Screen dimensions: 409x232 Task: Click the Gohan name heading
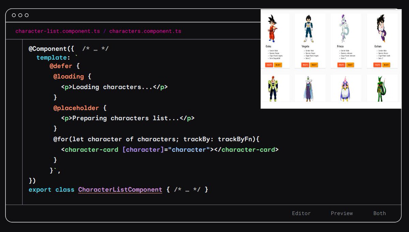click(377, 46)
